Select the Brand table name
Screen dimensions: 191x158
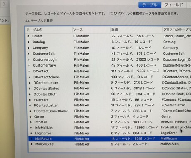(x=37, y=36)
